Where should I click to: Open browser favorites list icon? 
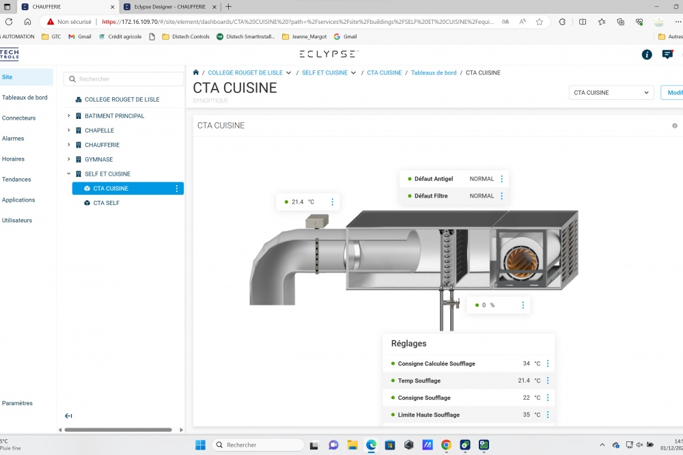pyautogui.click(x=602, y=21)
